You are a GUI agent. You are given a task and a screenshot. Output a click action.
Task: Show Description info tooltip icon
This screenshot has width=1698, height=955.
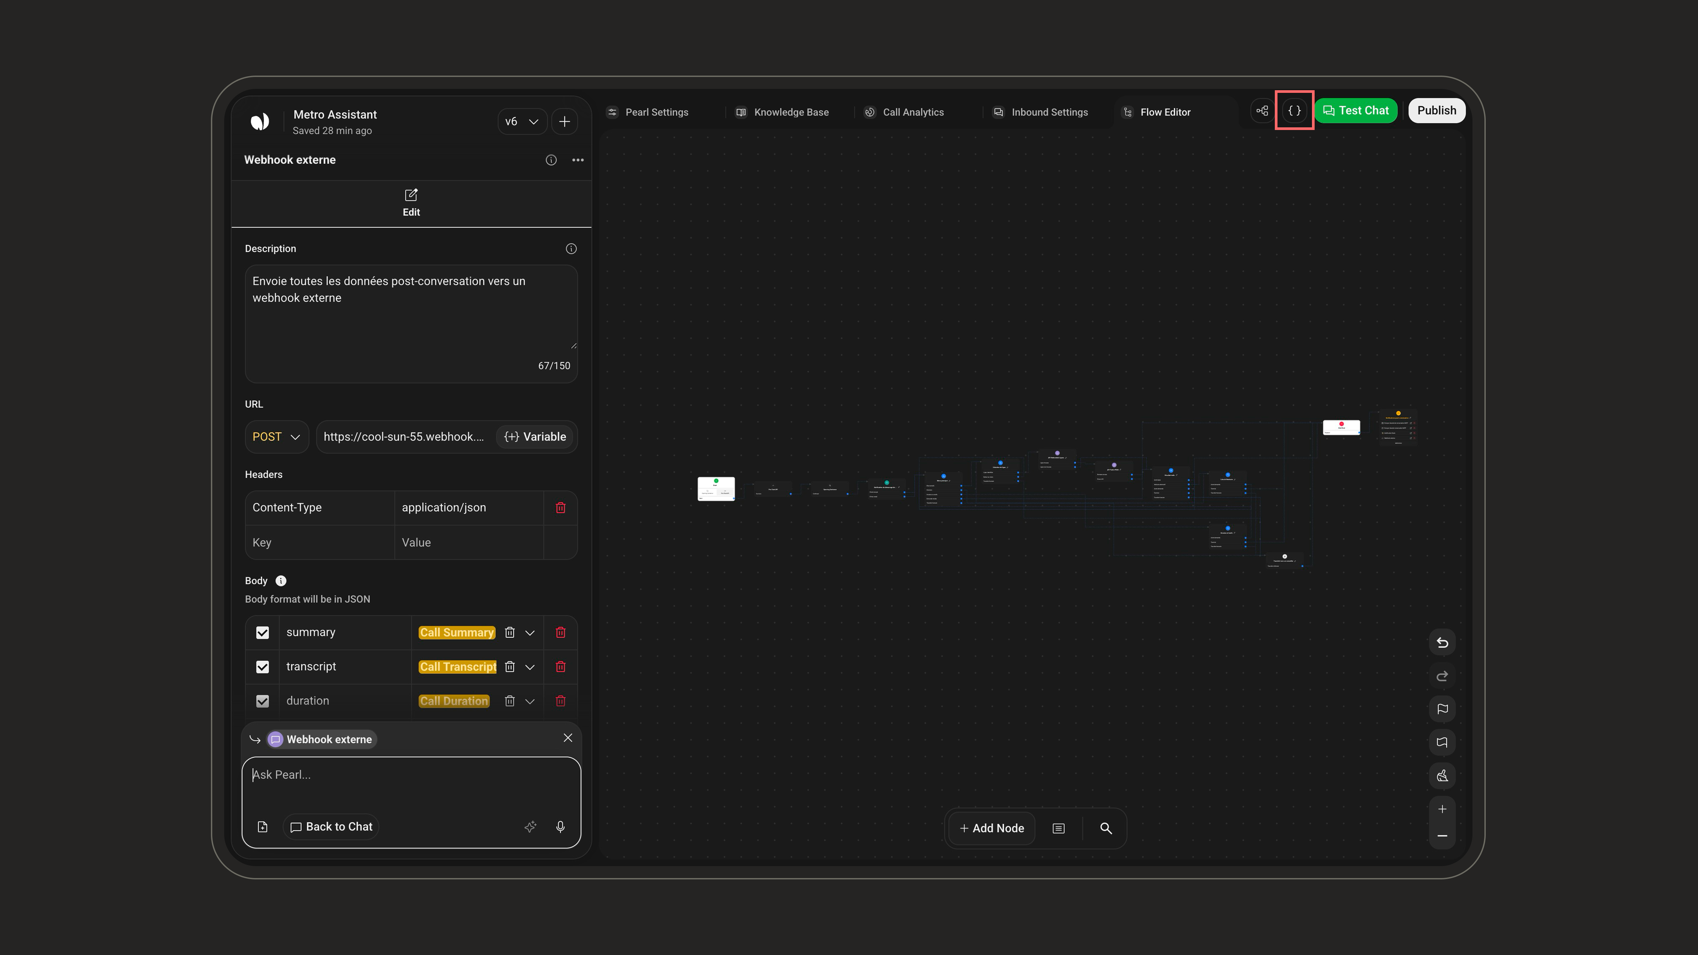(571, 248)
